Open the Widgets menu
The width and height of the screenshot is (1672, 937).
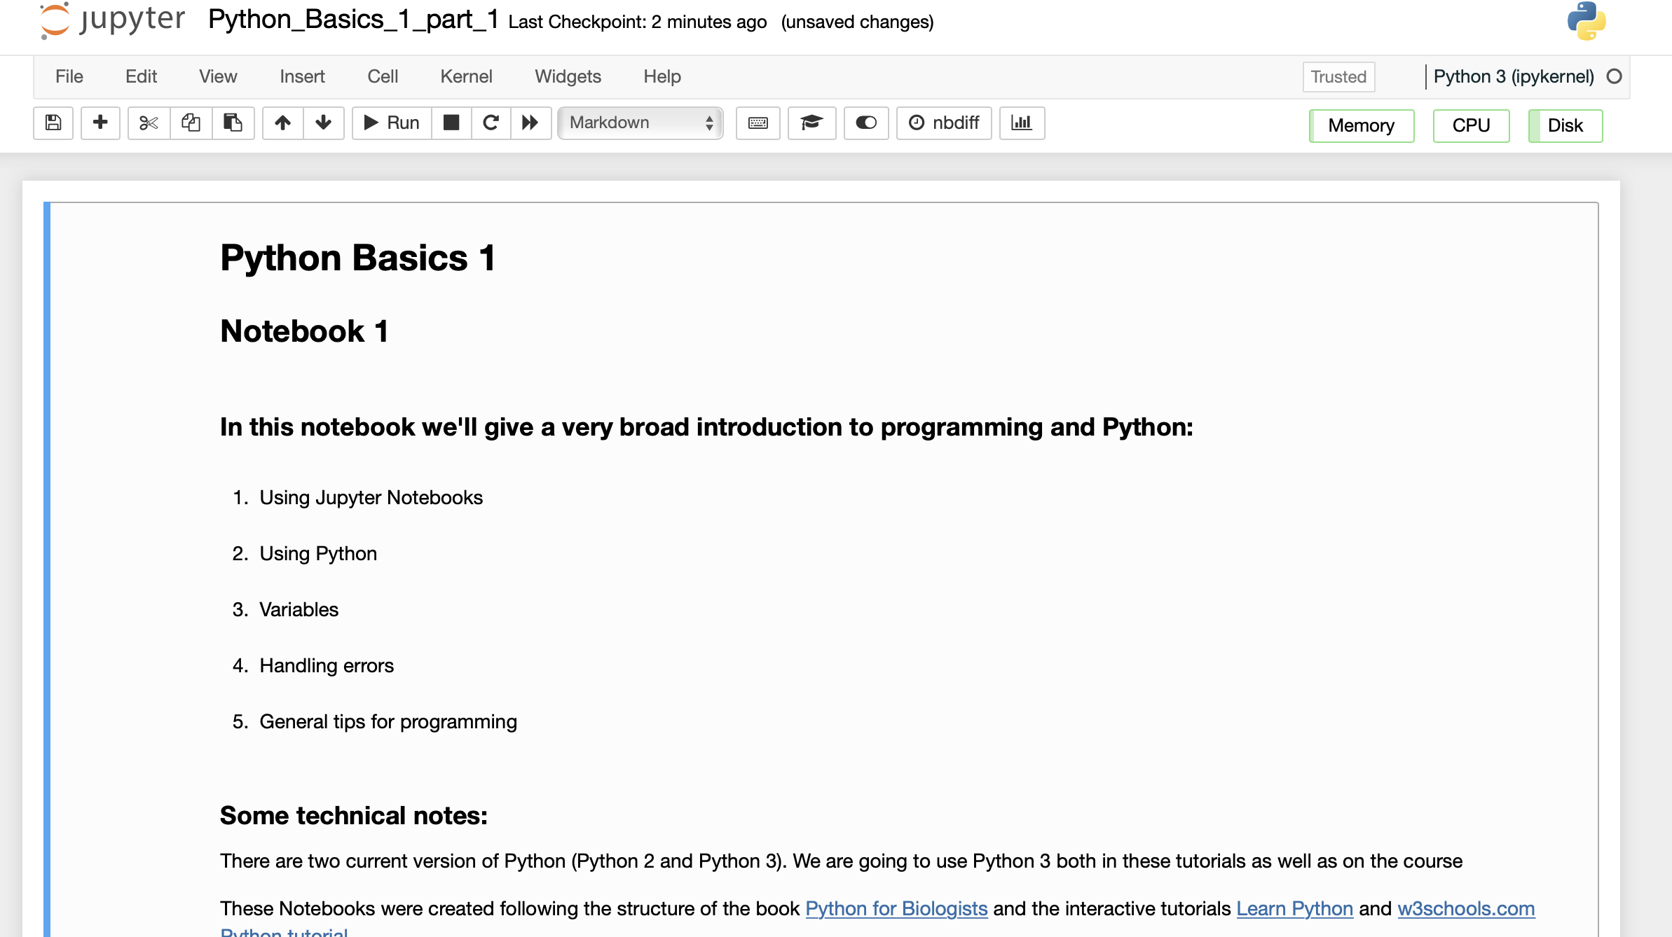coord(568,76)
